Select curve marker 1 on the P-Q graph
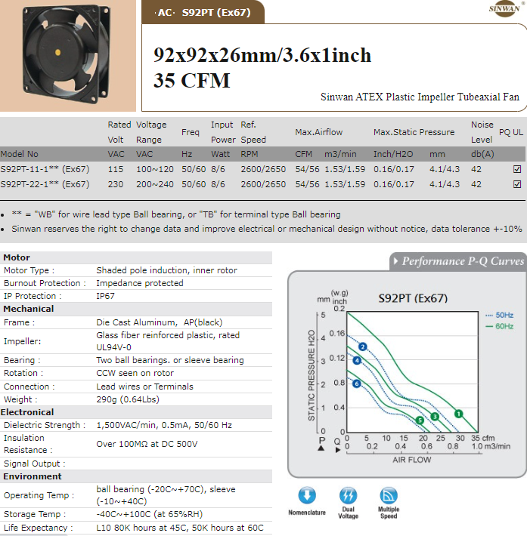The height and width of the screenshot is (536, 527). 458,413
